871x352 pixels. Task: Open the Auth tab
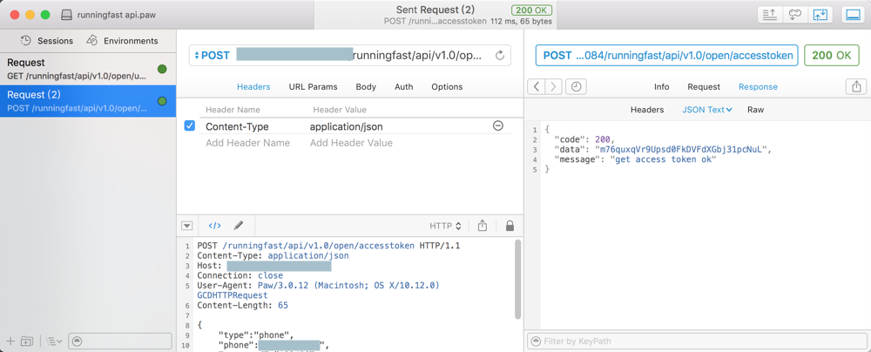(x=403, y=87)
